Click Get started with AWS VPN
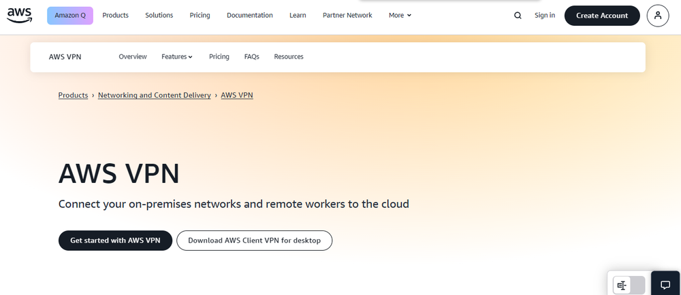 click(x=115, y=241)
